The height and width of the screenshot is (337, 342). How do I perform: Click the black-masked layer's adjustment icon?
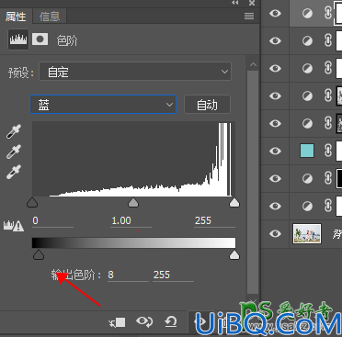click(307, 178)
